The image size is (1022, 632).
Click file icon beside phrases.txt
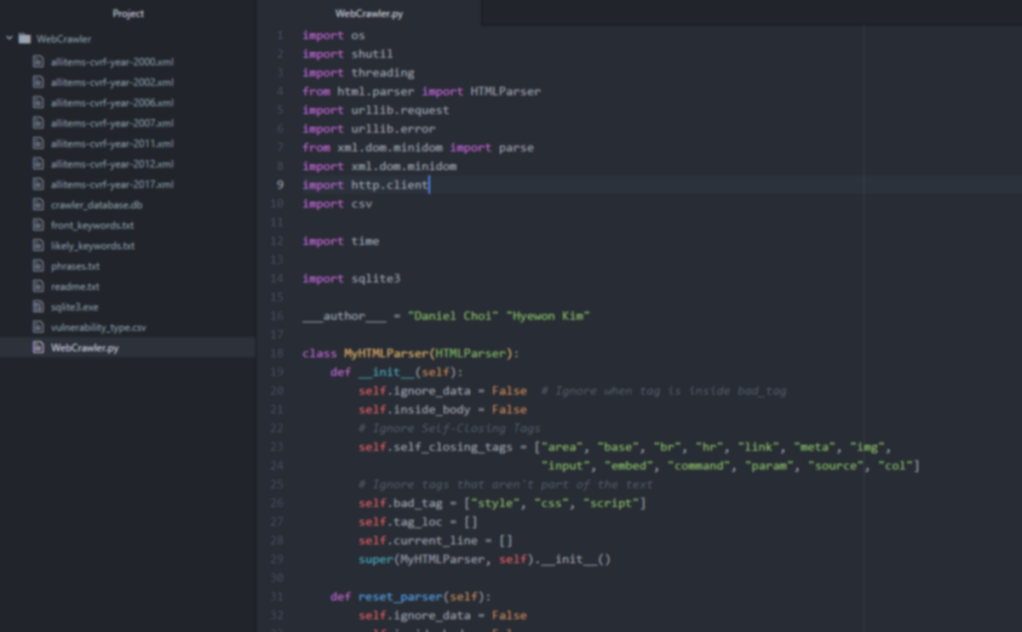point(37,265)
